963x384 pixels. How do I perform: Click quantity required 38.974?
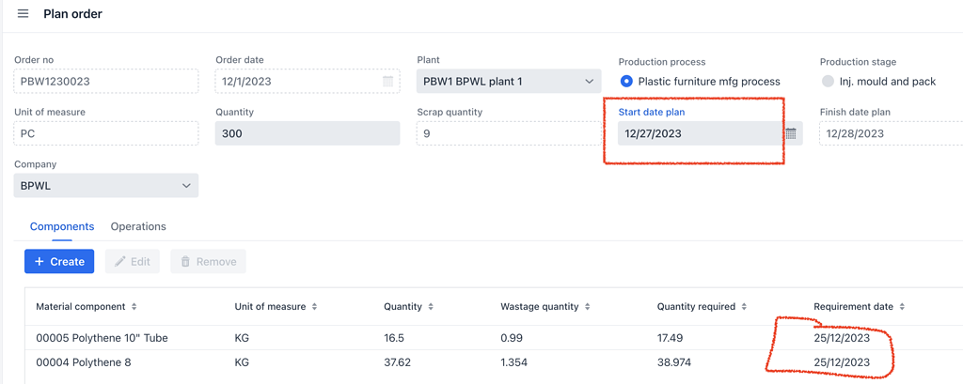(x=673, y=362)
